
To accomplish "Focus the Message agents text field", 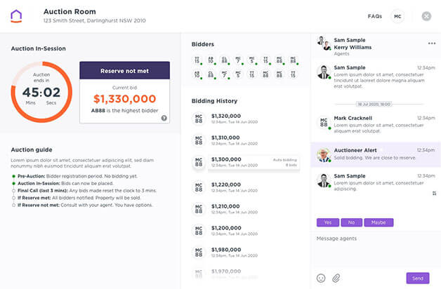I will point(376,250).
